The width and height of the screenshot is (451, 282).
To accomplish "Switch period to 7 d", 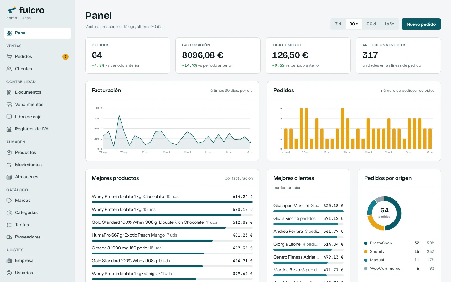I will pyautogui.click(x=338, y=24).
